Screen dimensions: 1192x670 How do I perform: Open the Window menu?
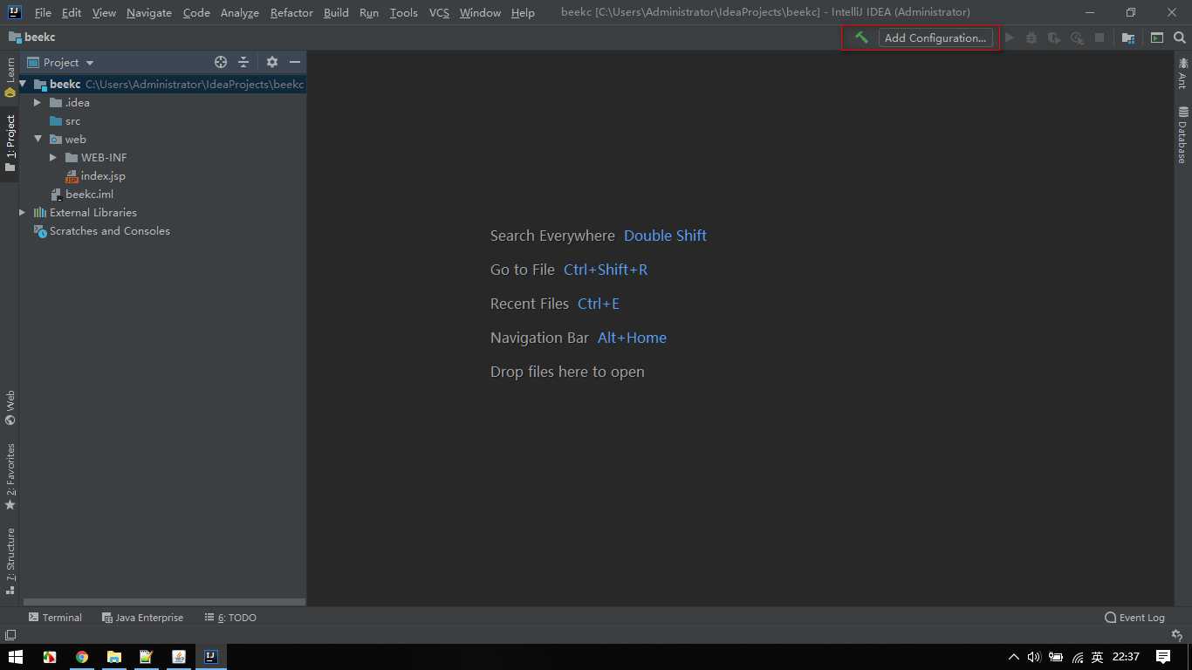coord(480,12)
